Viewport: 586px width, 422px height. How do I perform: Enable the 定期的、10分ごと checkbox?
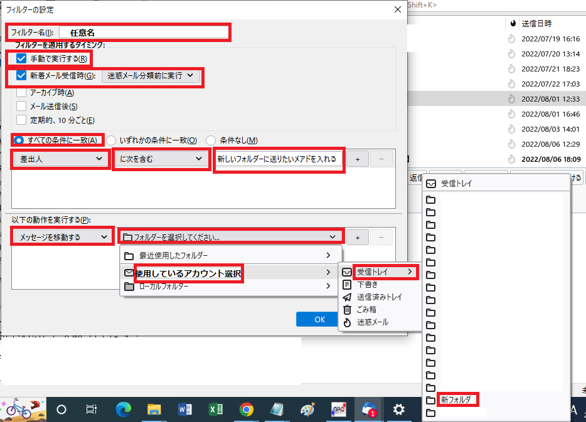click(21, 120)
